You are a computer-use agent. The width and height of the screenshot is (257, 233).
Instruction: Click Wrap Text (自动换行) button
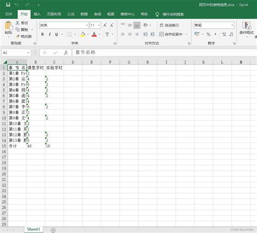(x=169, y=25)
